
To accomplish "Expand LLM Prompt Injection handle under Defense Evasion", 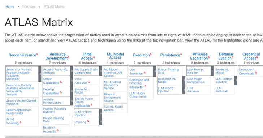I will (x=236, y=80).
